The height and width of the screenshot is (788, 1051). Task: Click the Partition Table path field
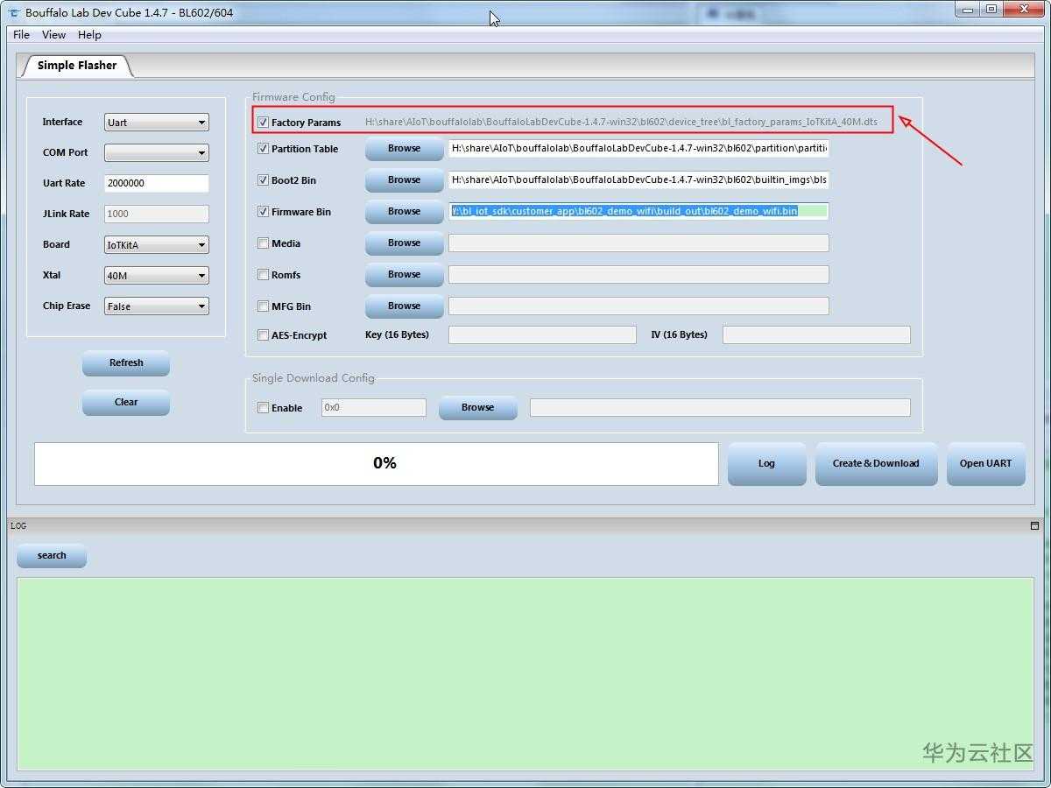click(x=638, y=149)
